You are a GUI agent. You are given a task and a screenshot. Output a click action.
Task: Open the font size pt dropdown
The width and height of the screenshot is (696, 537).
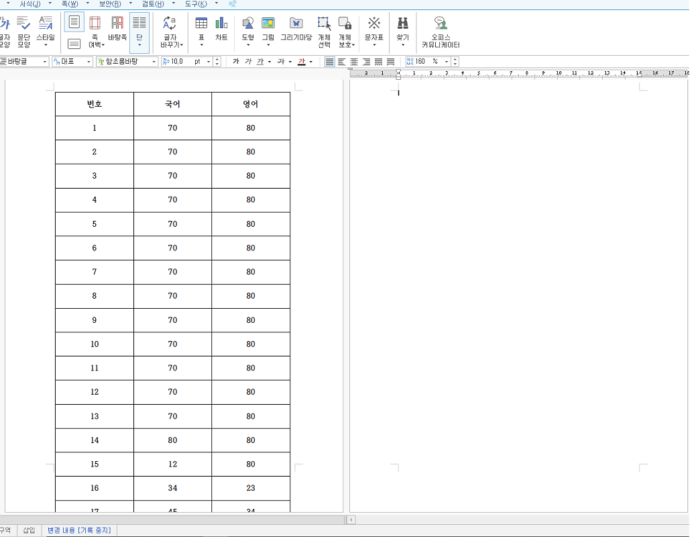(x=208, y=61)
